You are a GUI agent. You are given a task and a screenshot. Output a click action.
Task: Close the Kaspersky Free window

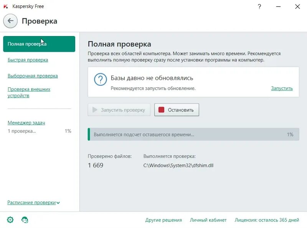click(297, 7)
